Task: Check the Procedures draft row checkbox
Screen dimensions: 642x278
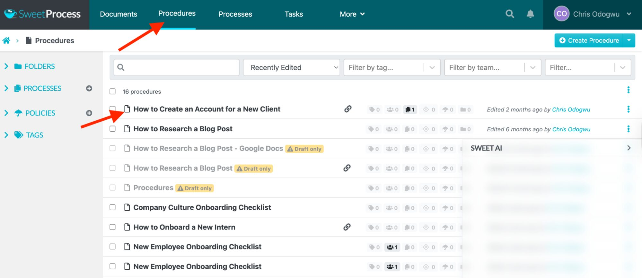Action: (x=112, y=187)
